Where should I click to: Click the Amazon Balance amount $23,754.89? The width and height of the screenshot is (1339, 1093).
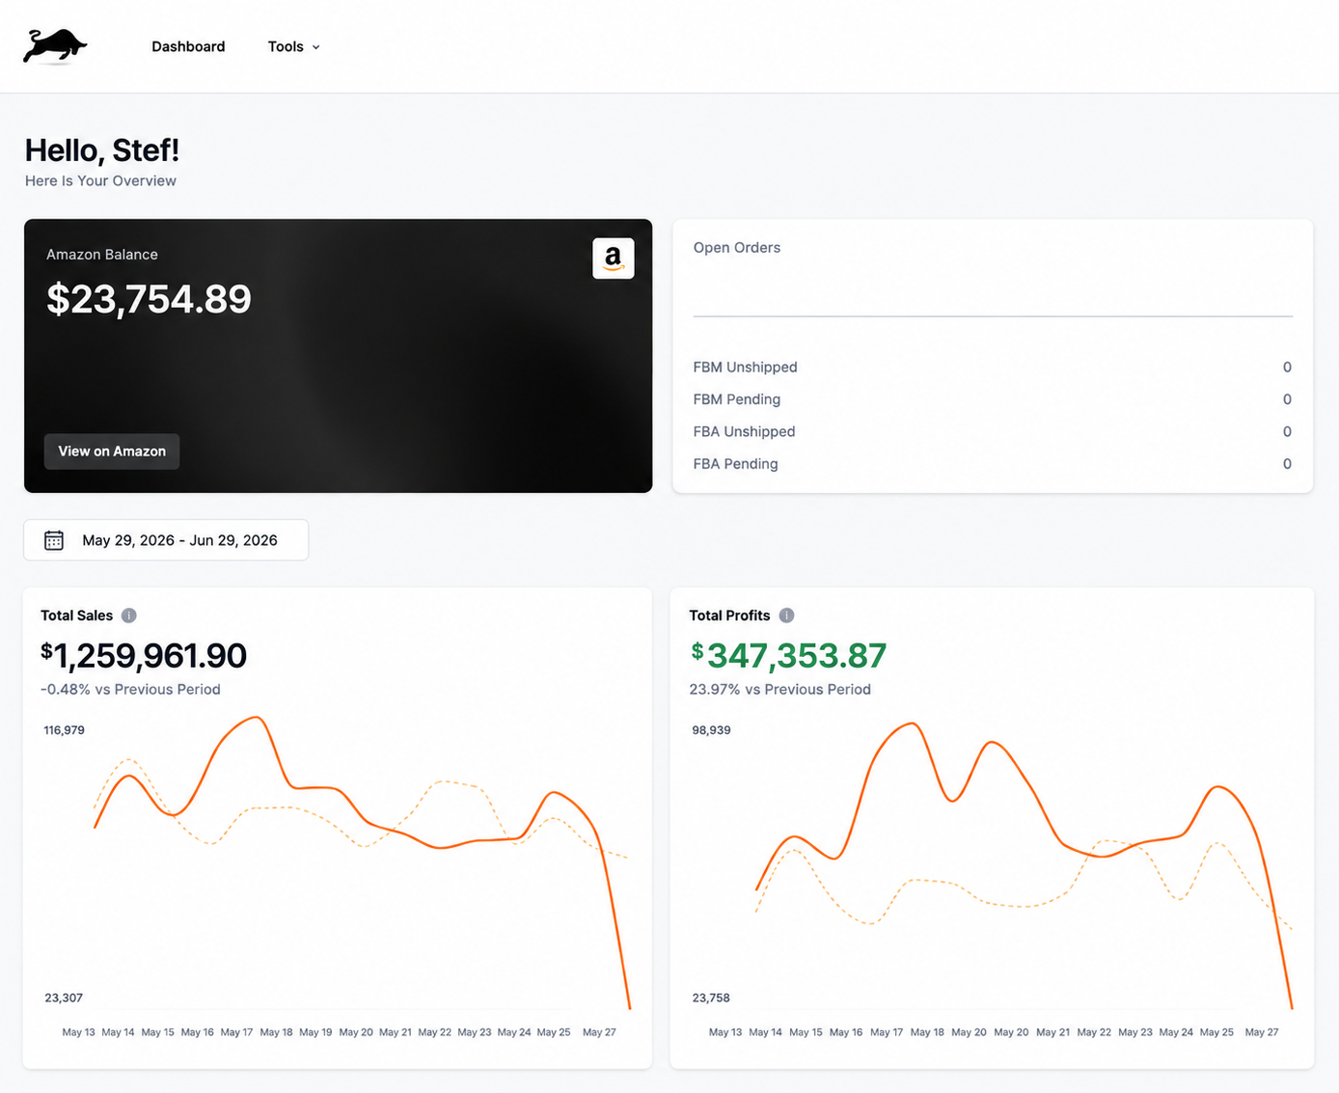point(150,299)
